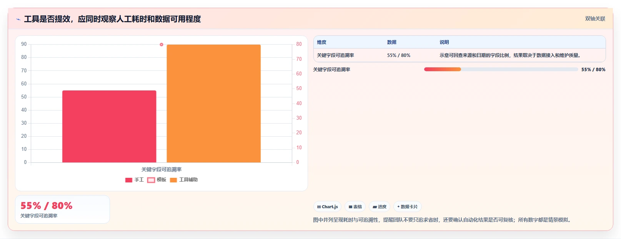621x239 pixels.
Task: Click the title 工具是否提效 heading
Action: (112, 19)
